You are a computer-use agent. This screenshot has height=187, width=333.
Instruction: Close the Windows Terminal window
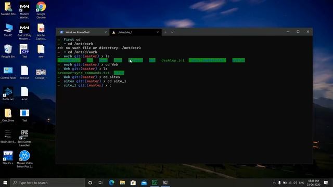308,32
